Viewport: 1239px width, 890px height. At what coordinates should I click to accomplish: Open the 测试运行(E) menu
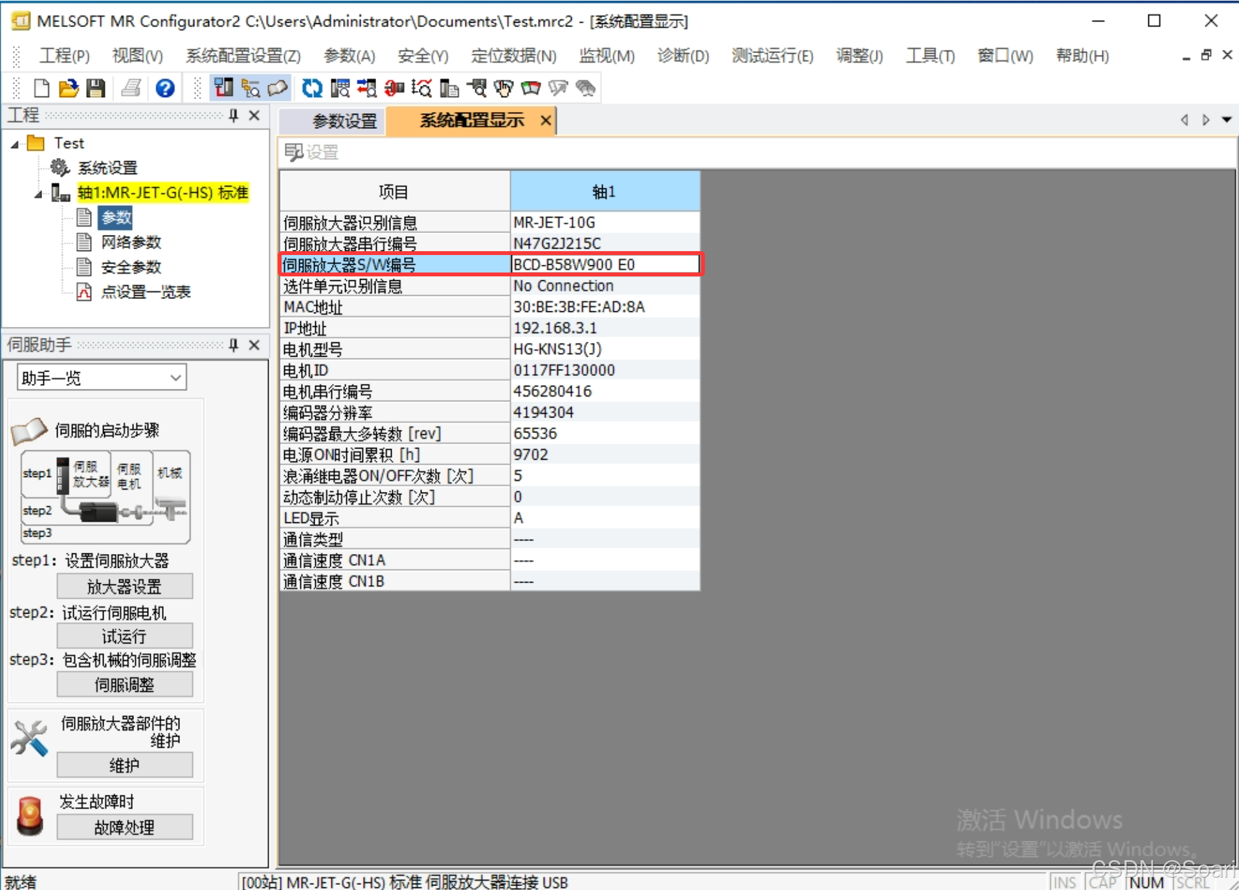click(772, 56)
